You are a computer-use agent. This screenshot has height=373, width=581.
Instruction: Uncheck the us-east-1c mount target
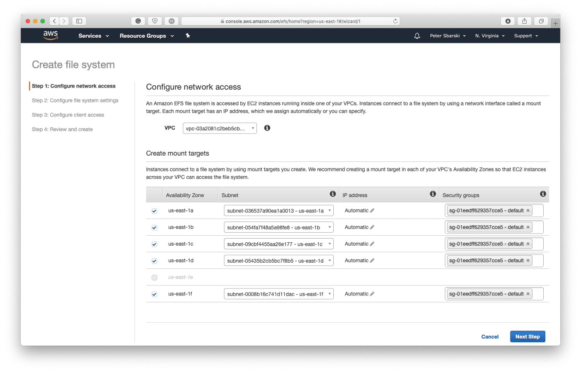pyautogui.click(x=154, y=244)
